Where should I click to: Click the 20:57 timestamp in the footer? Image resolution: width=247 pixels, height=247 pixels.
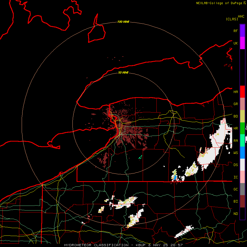(x=177, y=245)
